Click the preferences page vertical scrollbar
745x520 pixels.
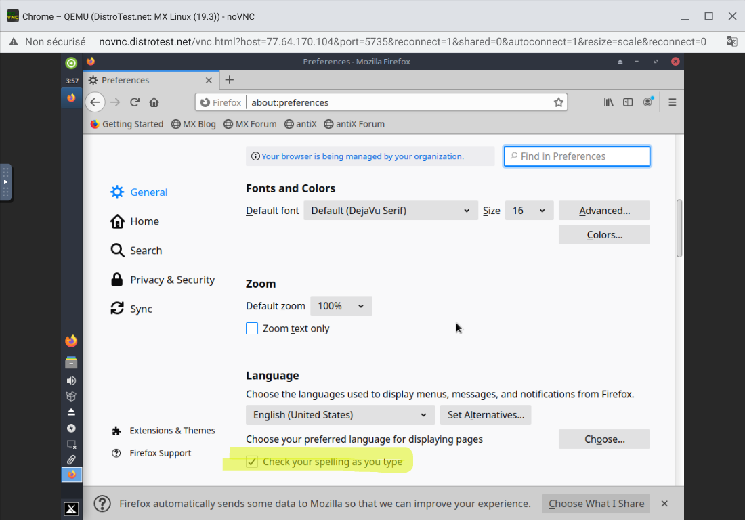point(679,228)
